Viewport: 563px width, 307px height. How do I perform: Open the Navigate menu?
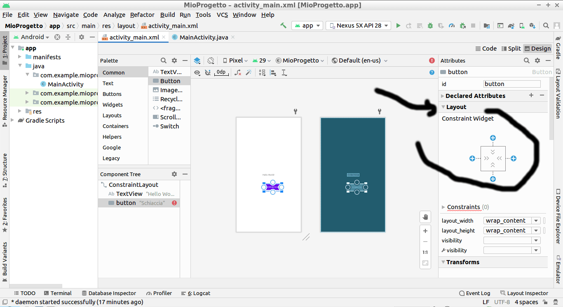[66, 15]
